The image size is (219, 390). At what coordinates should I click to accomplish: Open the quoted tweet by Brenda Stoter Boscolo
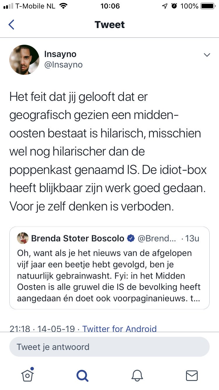pos(109,274)
